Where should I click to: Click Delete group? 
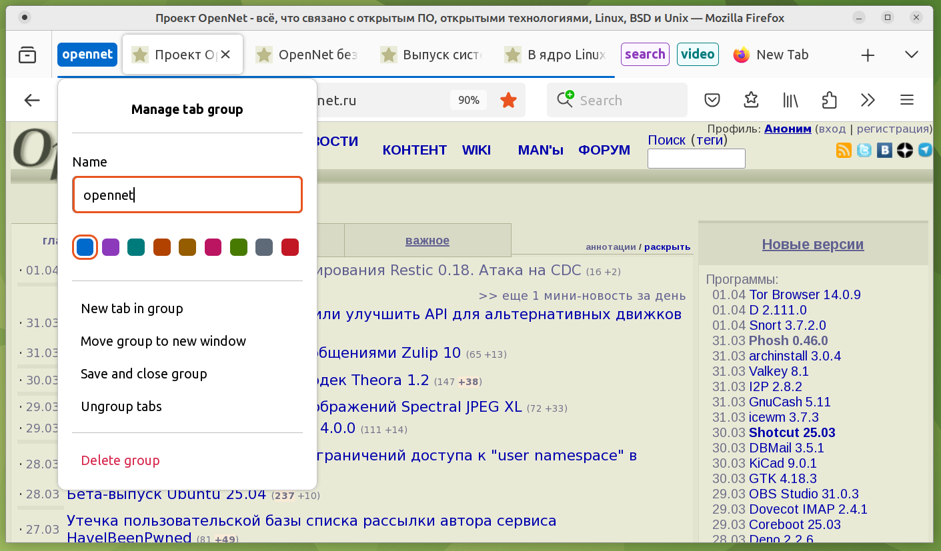coord(121,460)
